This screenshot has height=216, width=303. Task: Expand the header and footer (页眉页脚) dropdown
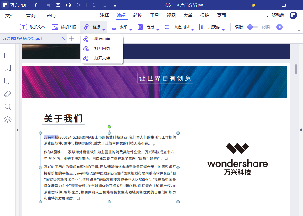[192, 30]
